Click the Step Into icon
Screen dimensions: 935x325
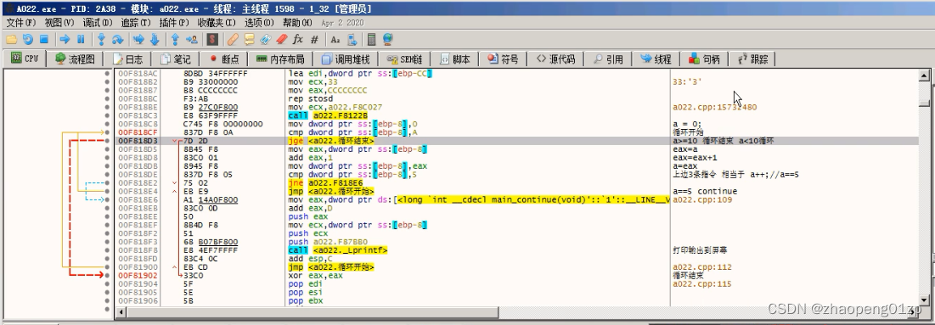[x=101, y=40]
